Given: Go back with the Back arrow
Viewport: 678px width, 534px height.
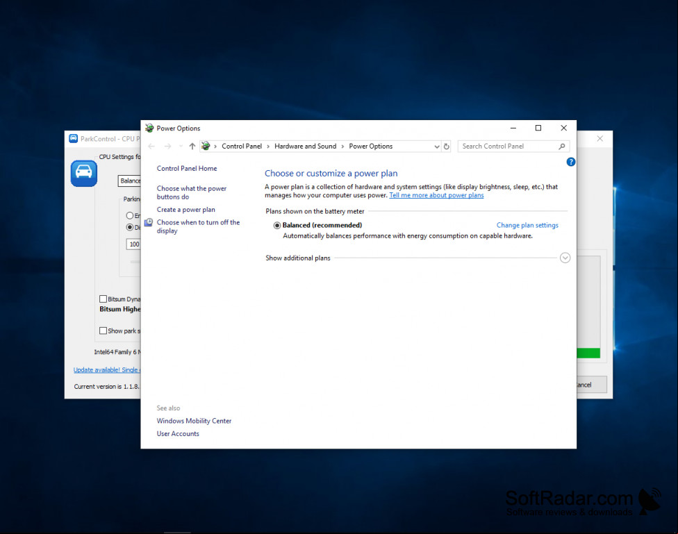Looking at the screenshot, I should click(x=151, y=146).
